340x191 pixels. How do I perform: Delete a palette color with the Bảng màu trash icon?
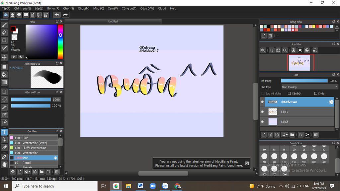(270, 36)
